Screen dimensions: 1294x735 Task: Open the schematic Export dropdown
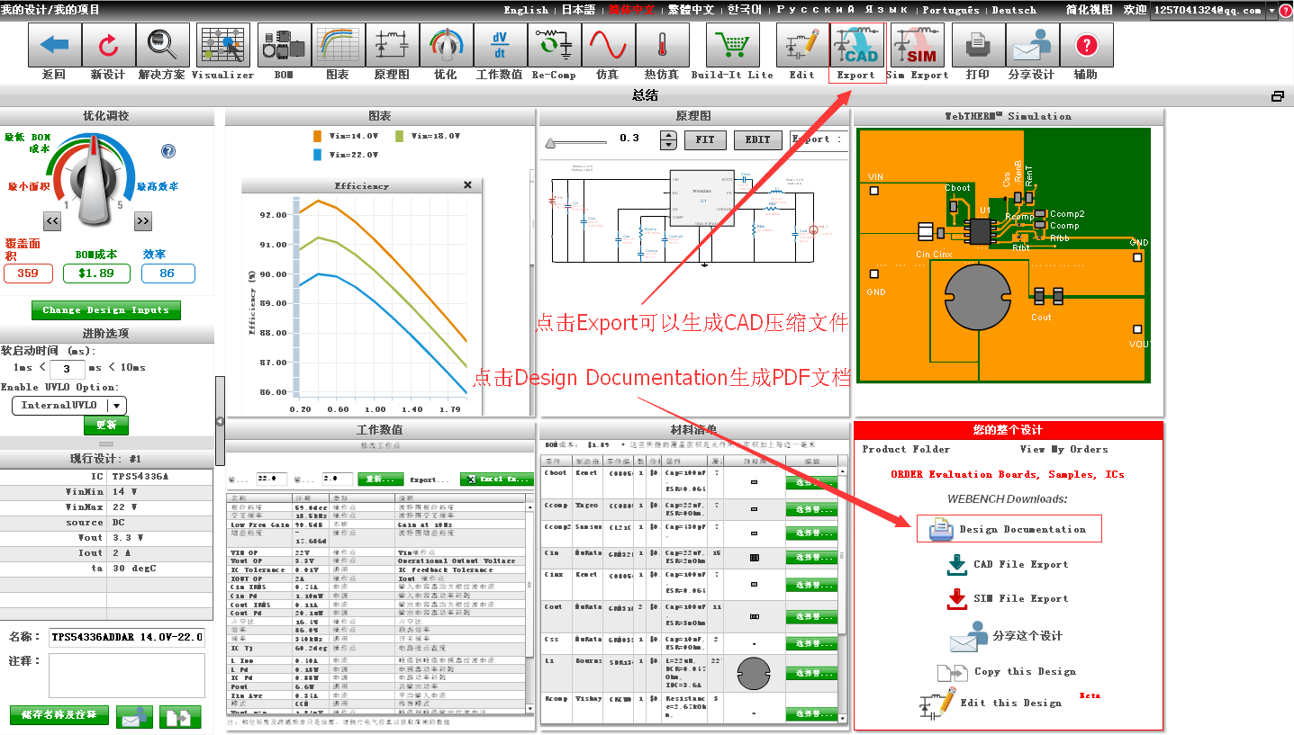(x=818, y=139)
